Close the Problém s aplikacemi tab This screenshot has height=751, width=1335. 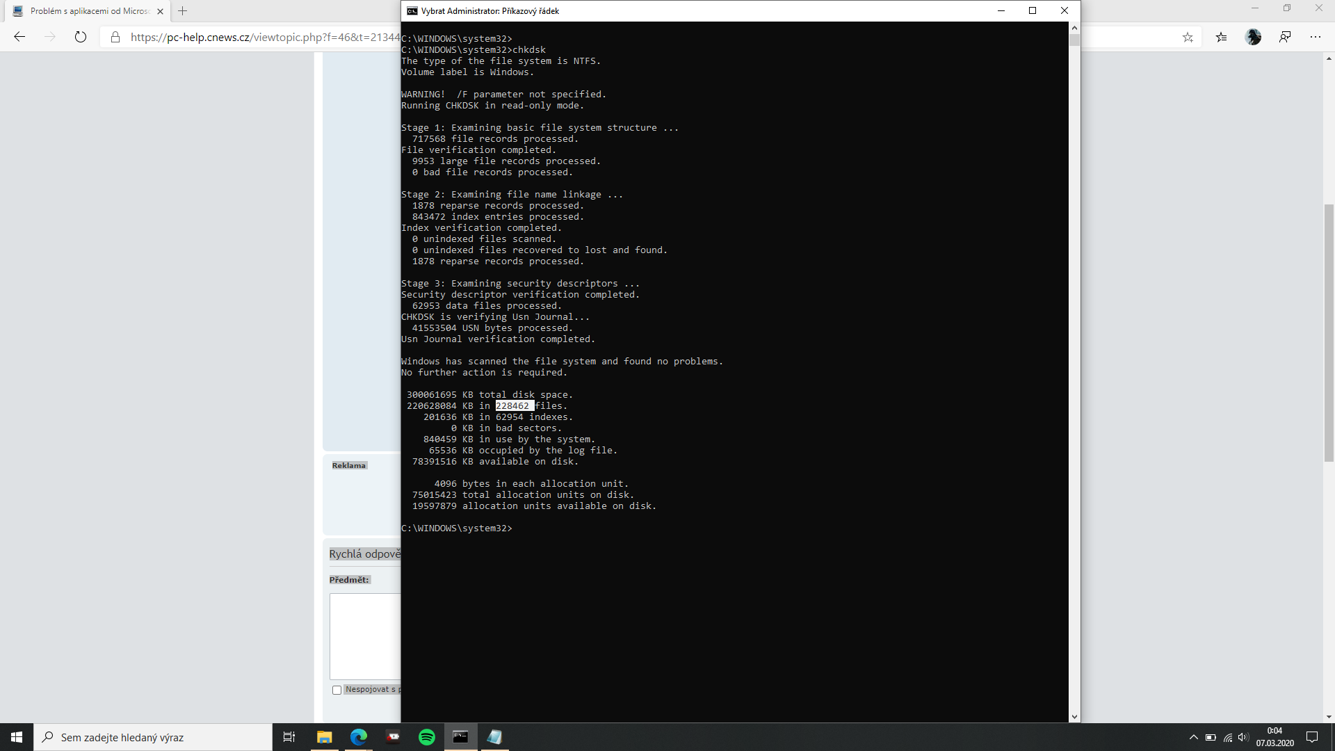(x=160, y=11)
